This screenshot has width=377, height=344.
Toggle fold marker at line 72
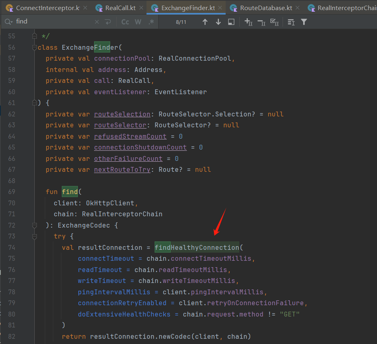(x=35, y=225)
